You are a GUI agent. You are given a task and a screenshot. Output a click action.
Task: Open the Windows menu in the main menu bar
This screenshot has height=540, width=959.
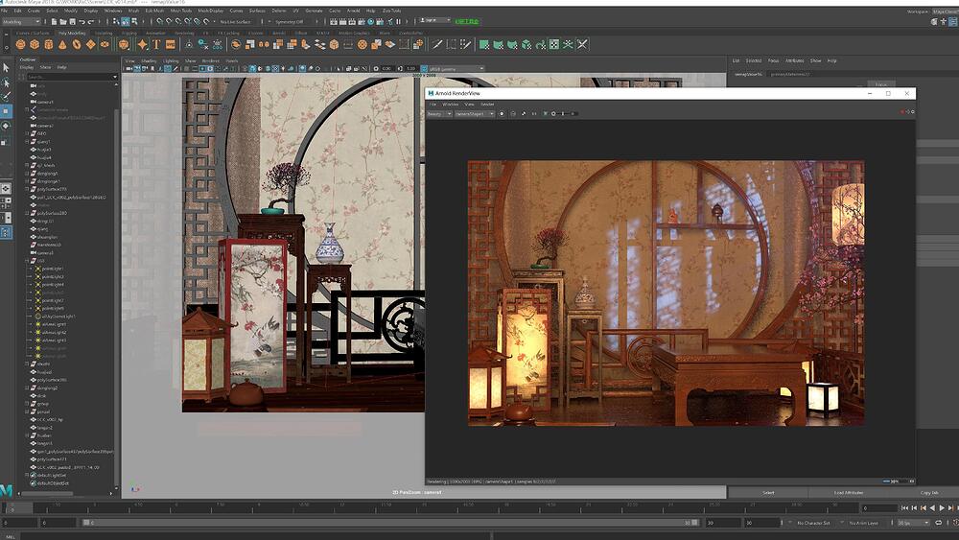[112, 11]
